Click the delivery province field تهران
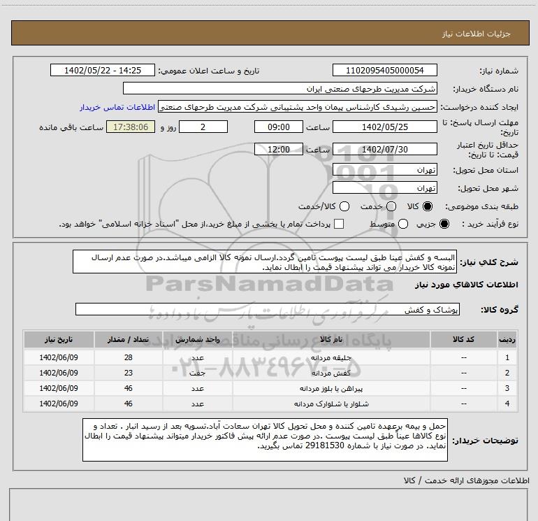 (384, 170)
